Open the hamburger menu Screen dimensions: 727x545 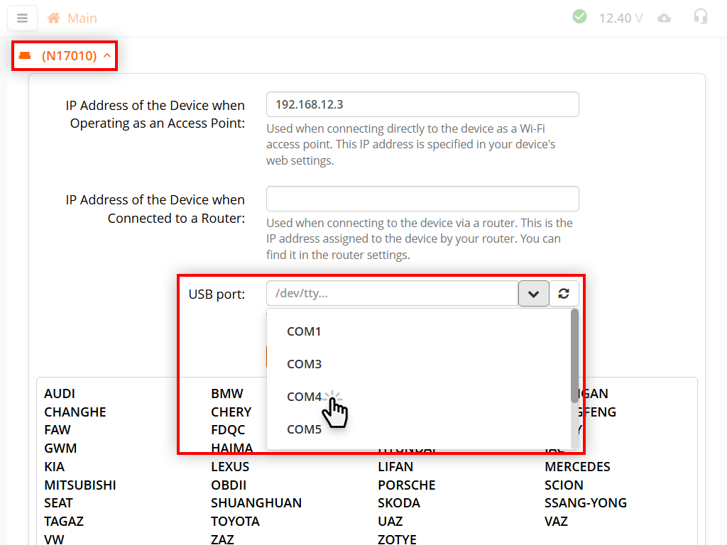pos(22,18)
